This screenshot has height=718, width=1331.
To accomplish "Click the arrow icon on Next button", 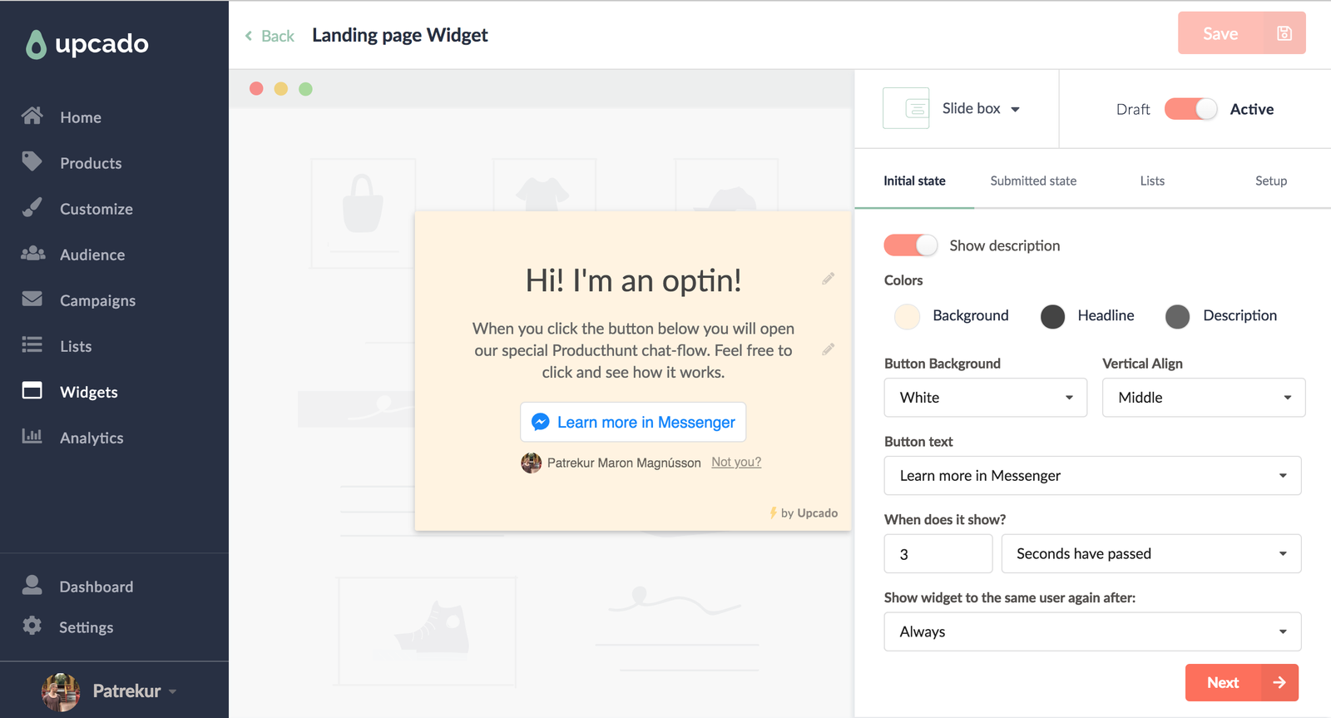I will 1279,682.
